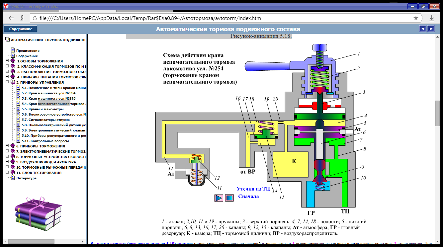Screen dimensions: 443x247
Task: Open section 5.11 Контрольные вопросы
Action: pos(45,141)
